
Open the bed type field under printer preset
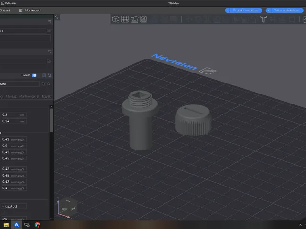[x=25, y=37]
